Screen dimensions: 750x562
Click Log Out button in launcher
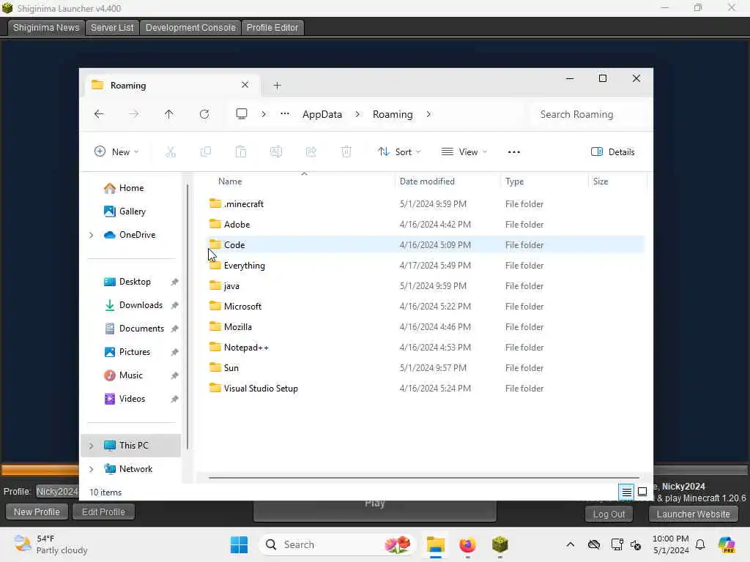[x=609, y=514]
